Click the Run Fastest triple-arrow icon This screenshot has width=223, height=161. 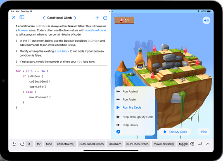118,92
